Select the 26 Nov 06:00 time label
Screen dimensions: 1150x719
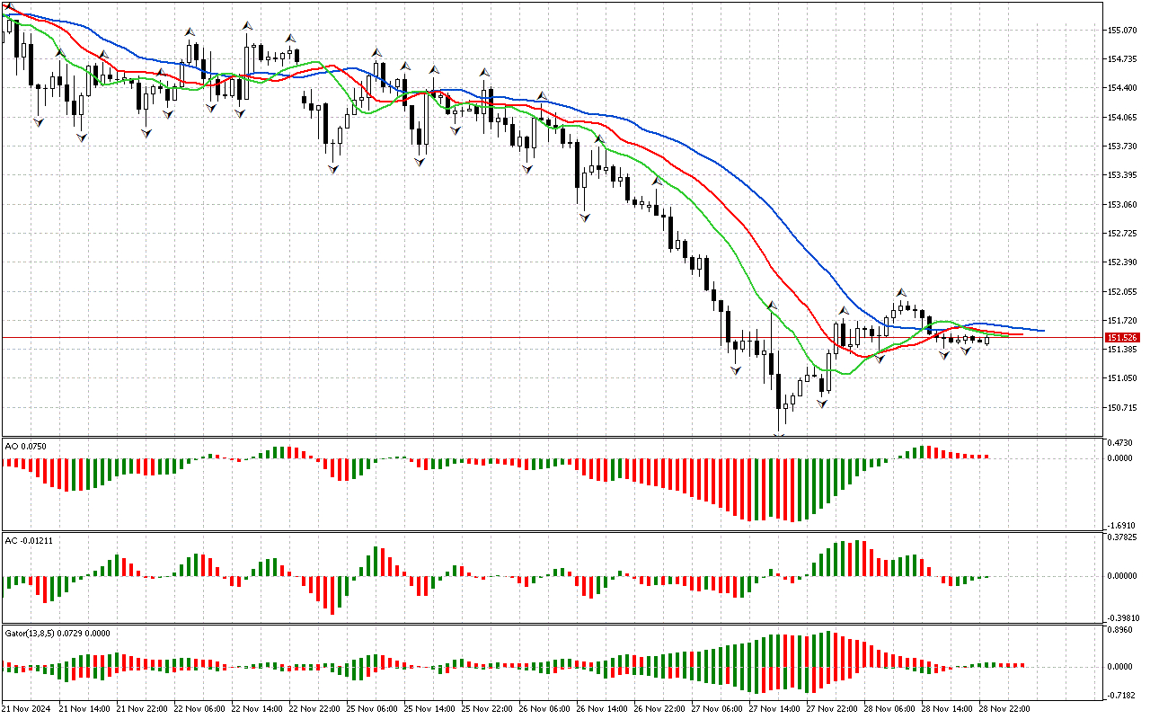pos(544,709)
